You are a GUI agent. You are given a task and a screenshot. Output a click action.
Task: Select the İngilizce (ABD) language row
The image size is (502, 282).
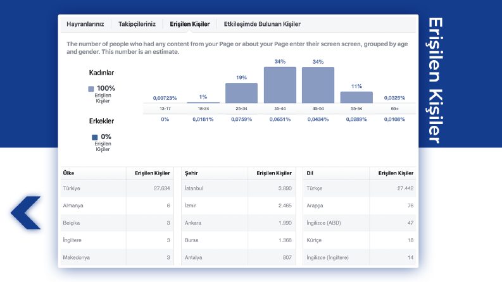360,223
